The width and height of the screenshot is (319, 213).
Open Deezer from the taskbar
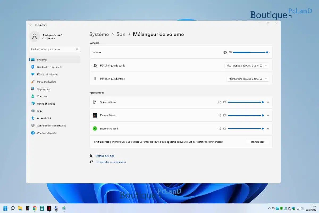coord(27,208)
